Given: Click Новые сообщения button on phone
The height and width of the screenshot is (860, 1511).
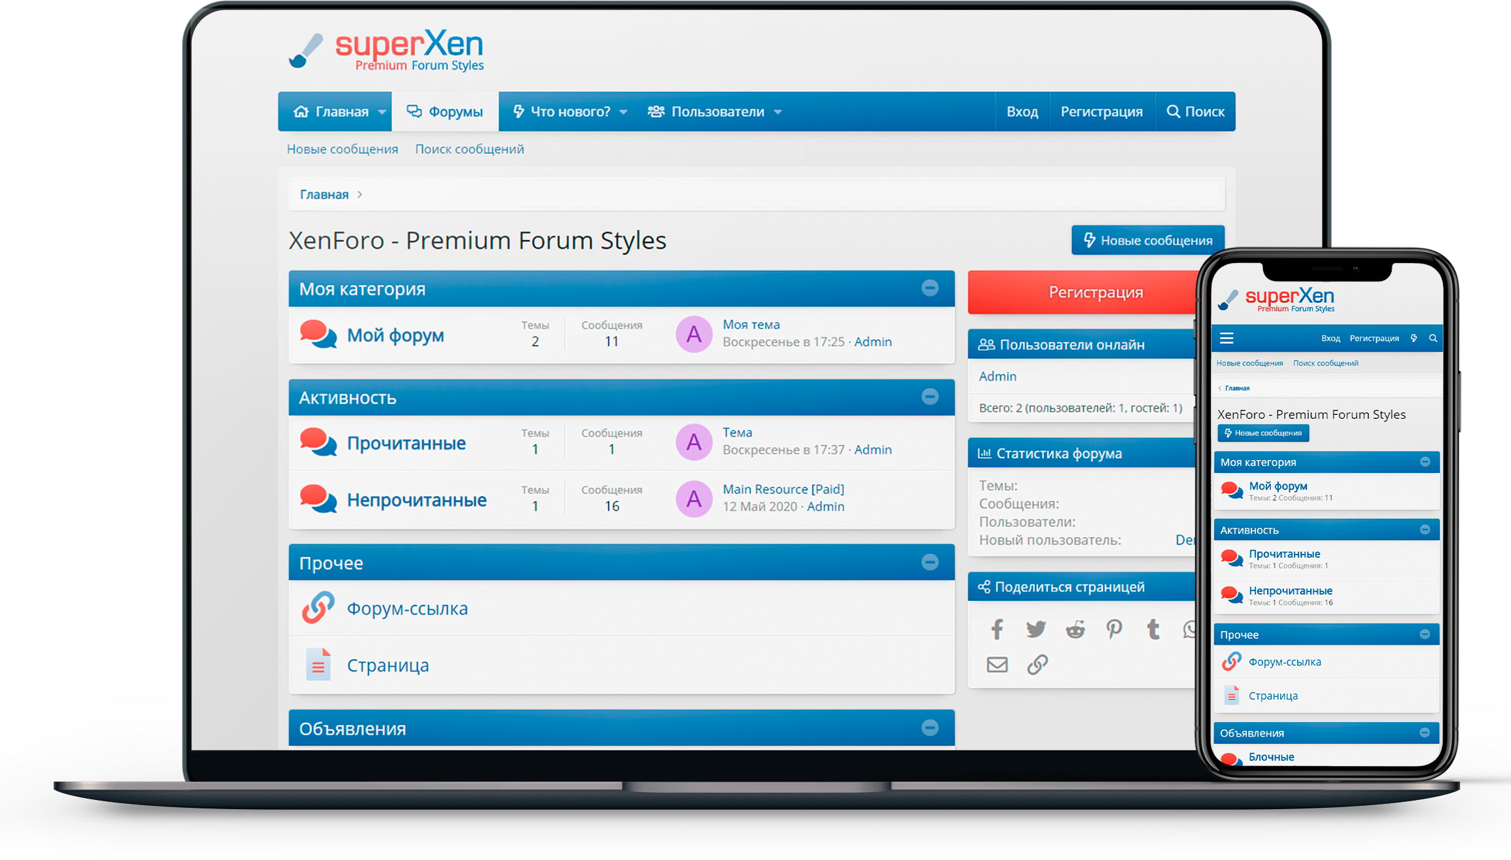Looking at the screenshot, I should pyautogui.click(x=1263, y=433).
